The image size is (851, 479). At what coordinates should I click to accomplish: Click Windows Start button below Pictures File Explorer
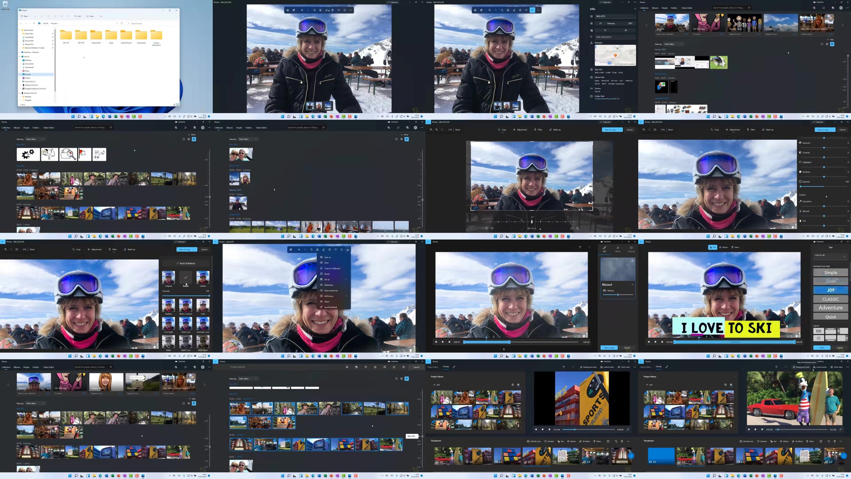pyautogui.click(x=73, y=116)
